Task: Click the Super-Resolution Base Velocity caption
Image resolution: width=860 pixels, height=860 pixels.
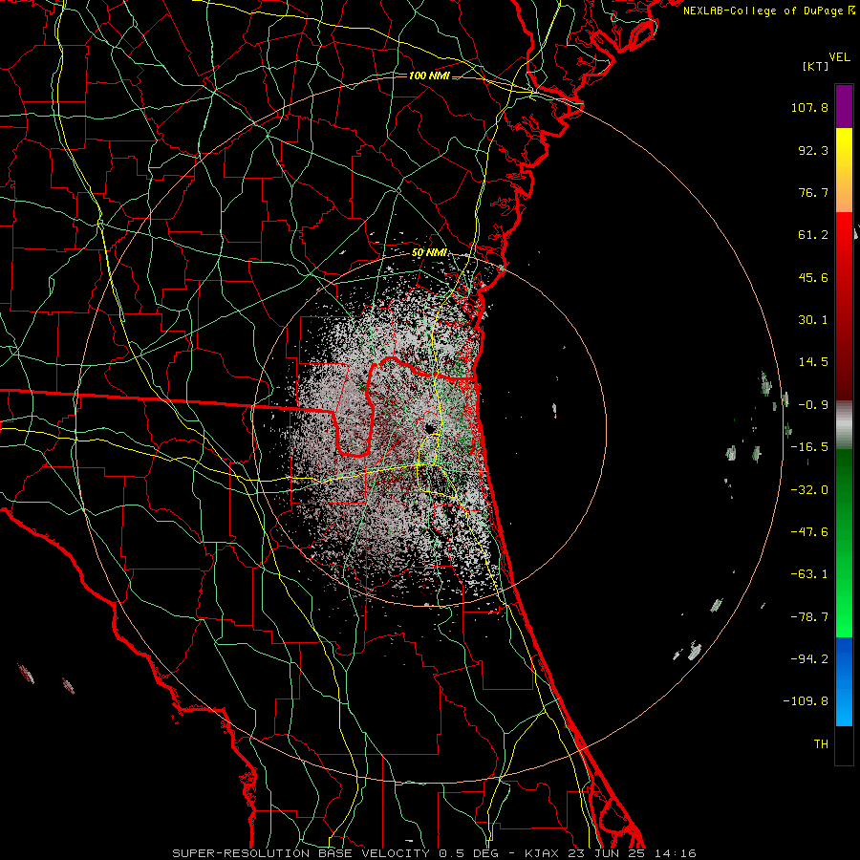Action: 435,853
